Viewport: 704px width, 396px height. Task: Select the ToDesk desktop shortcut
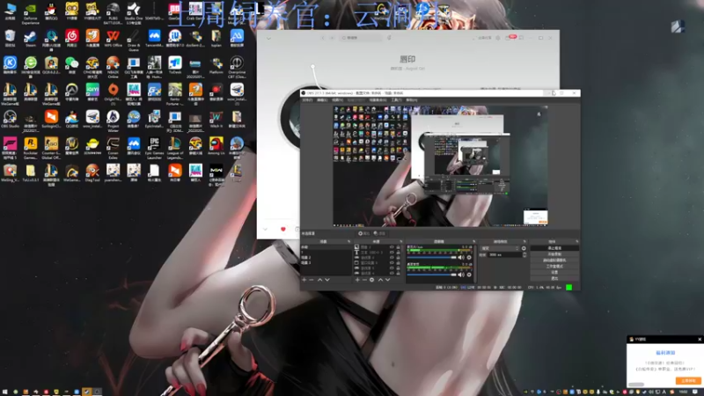tap(175, 65)
